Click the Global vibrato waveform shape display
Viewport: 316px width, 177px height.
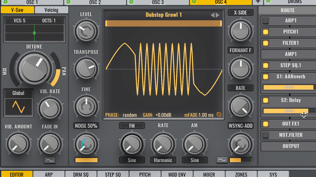[18, 107]
